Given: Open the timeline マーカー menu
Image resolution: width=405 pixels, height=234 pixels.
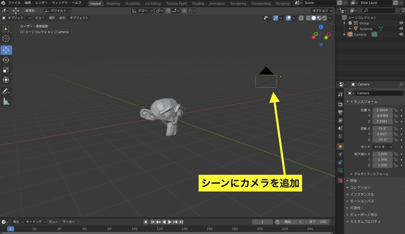Looking at the screenshot, I should coord(69,222).
